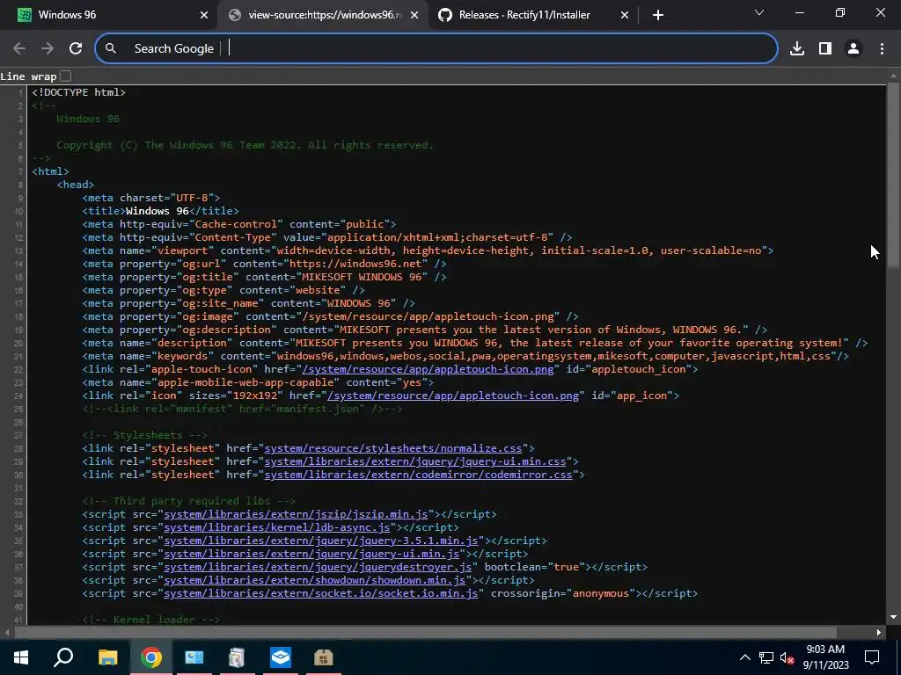The width and height of the screenshot is (901, 675).
Task: Go forward to next page
Action: coord(48,49)
